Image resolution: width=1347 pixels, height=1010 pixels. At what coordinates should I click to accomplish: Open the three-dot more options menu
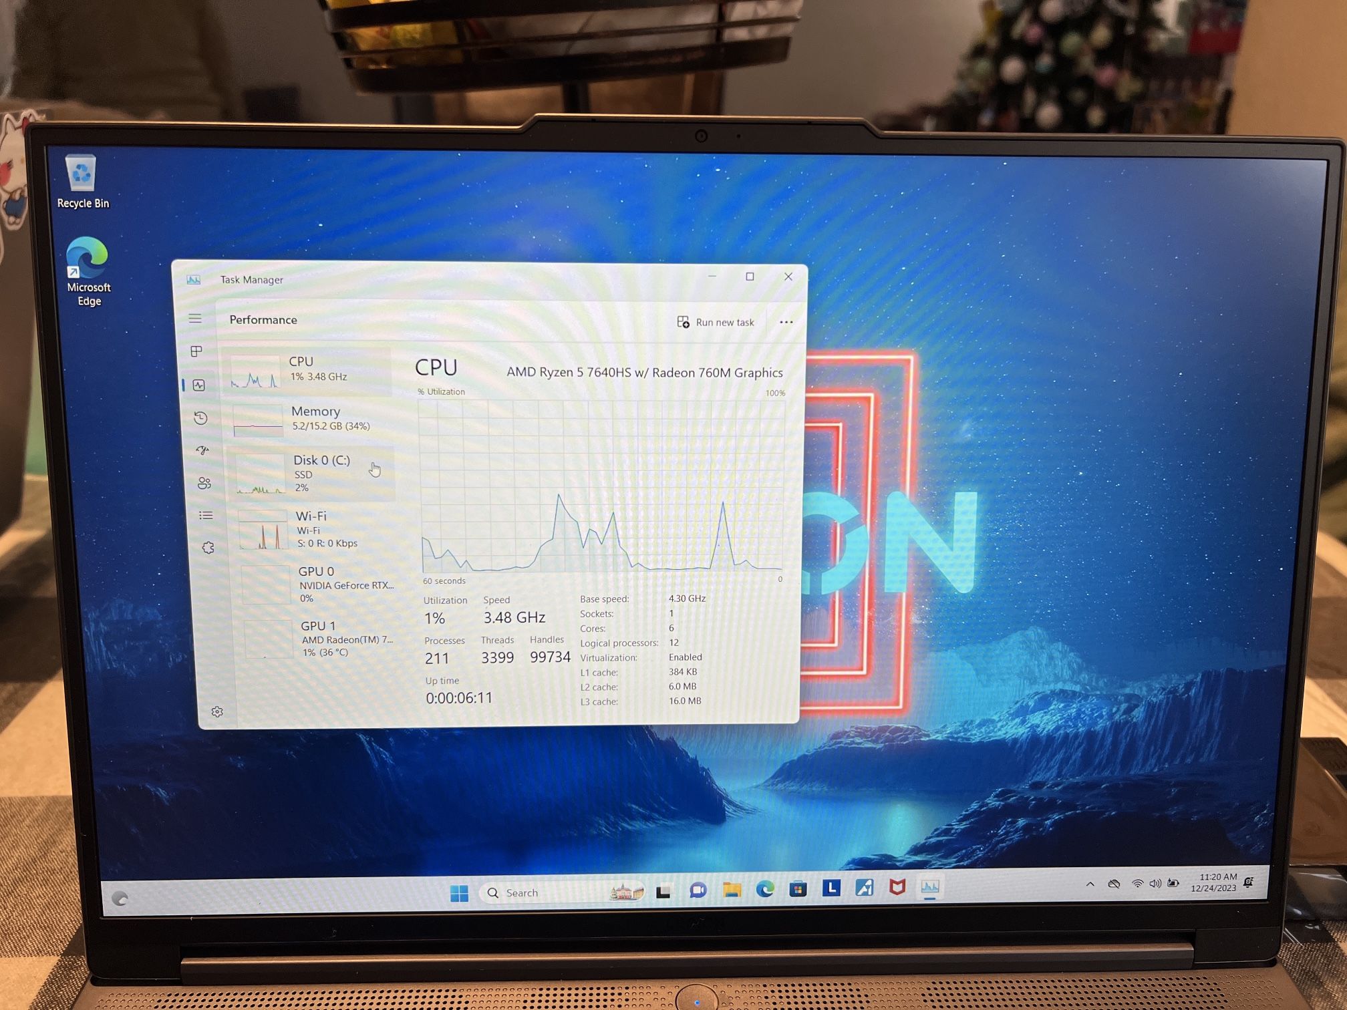(x=786, y=322)
